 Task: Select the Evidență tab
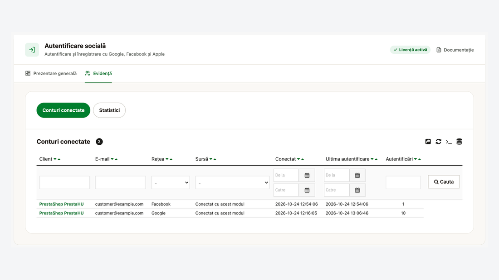98,73
